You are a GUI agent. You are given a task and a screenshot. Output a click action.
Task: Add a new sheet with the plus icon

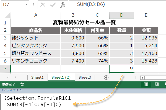tap(106, 77)
